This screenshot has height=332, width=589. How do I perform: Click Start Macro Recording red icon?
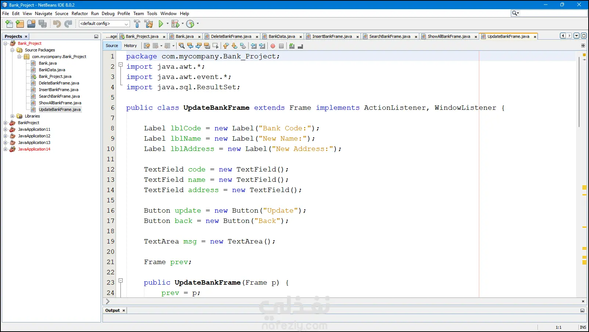(x=273, y=46)
